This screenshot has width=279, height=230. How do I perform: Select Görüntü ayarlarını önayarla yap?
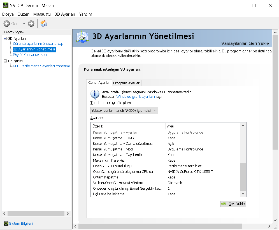pyautogui.click(x=38, y=44)
